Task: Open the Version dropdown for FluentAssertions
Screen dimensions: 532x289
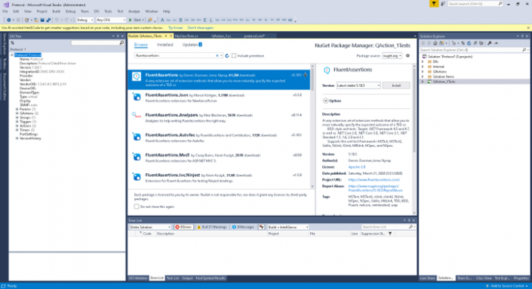Action: coord(357,85)
